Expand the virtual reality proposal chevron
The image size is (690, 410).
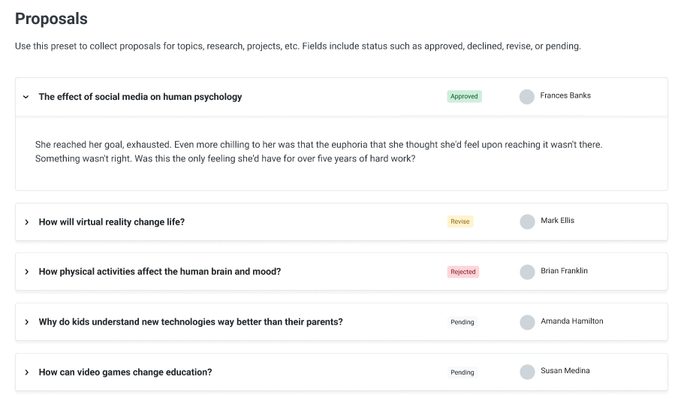pos(27,222)
